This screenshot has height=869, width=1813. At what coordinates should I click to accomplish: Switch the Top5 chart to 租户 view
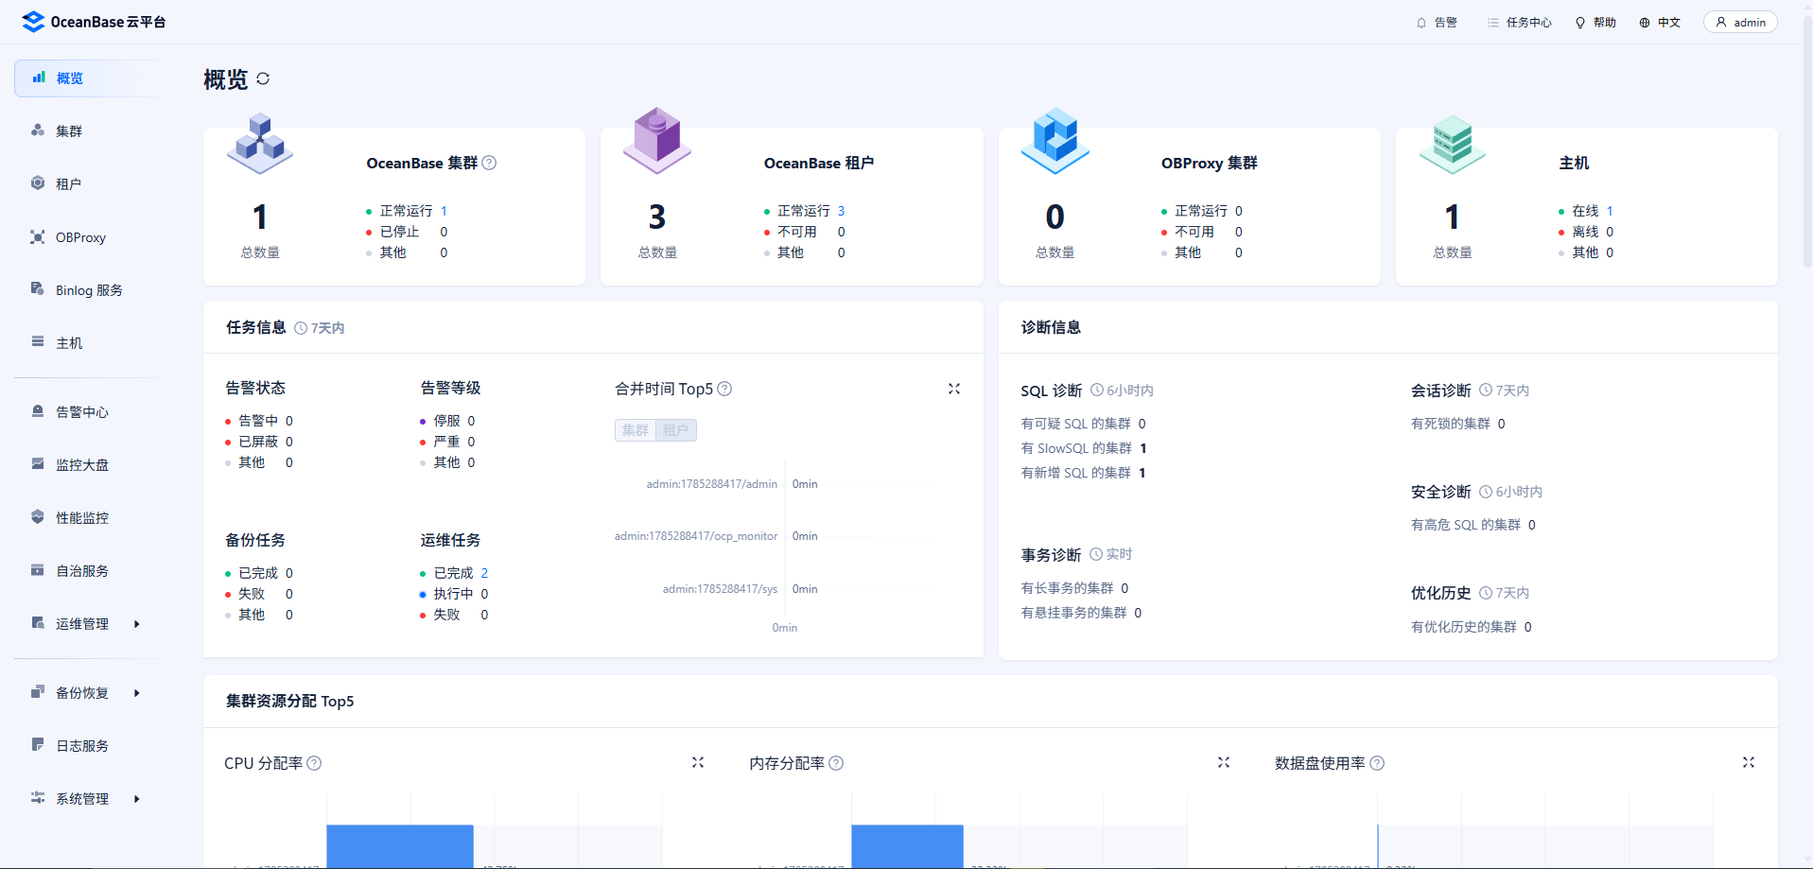point(675,430)
